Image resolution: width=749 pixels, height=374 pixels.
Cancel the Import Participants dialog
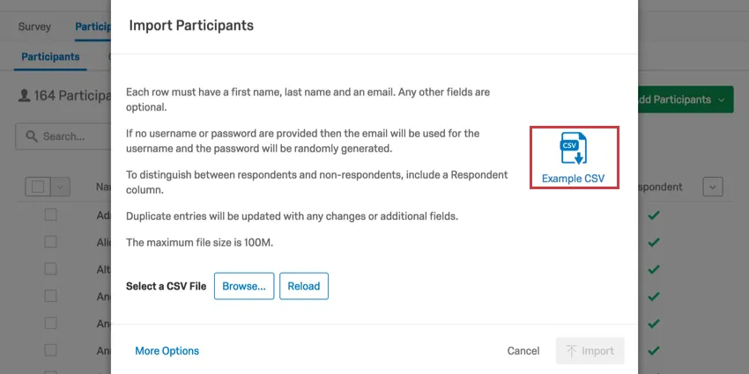523,350
